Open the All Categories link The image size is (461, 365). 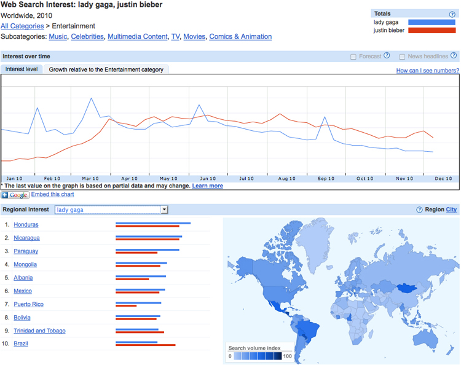(x=22, y=26)
